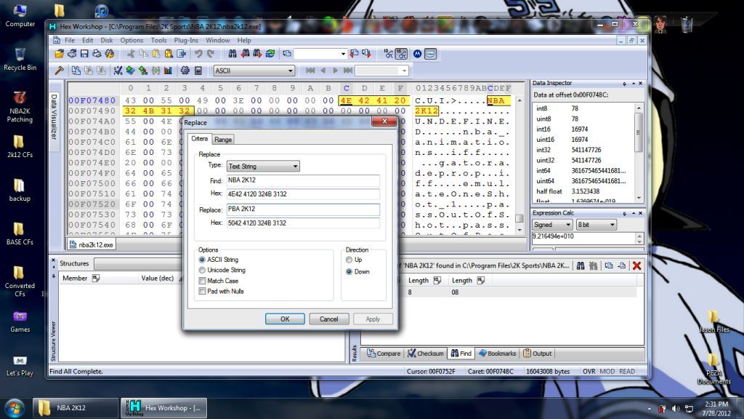The image size is (744, 419).
Task: Click the Find binoculars toolbar icon
Action: [x=232, y=54]
